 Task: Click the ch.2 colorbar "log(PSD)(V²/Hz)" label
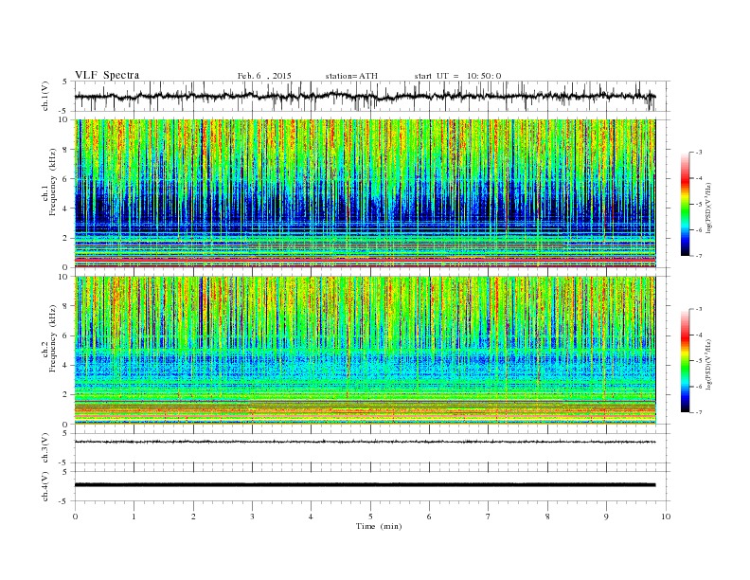[x=709, y=364]
